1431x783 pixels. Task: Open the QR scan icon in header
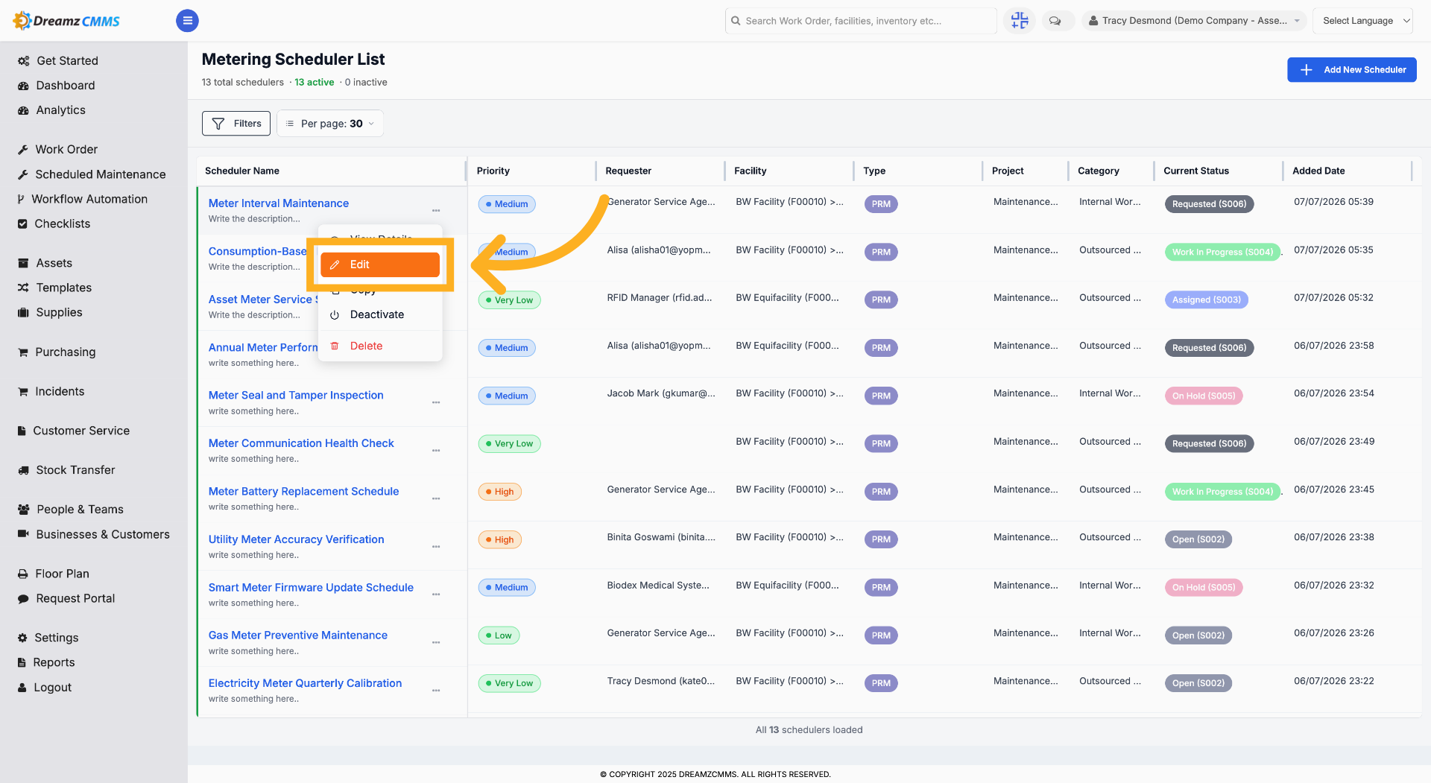coord(1020,21)
